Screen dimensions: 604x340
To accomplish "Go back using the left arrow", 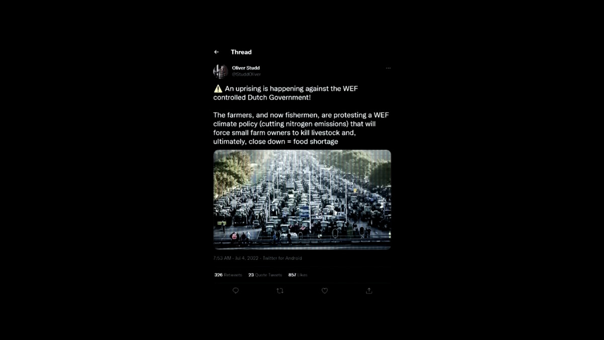I will [x=216, y=52].
